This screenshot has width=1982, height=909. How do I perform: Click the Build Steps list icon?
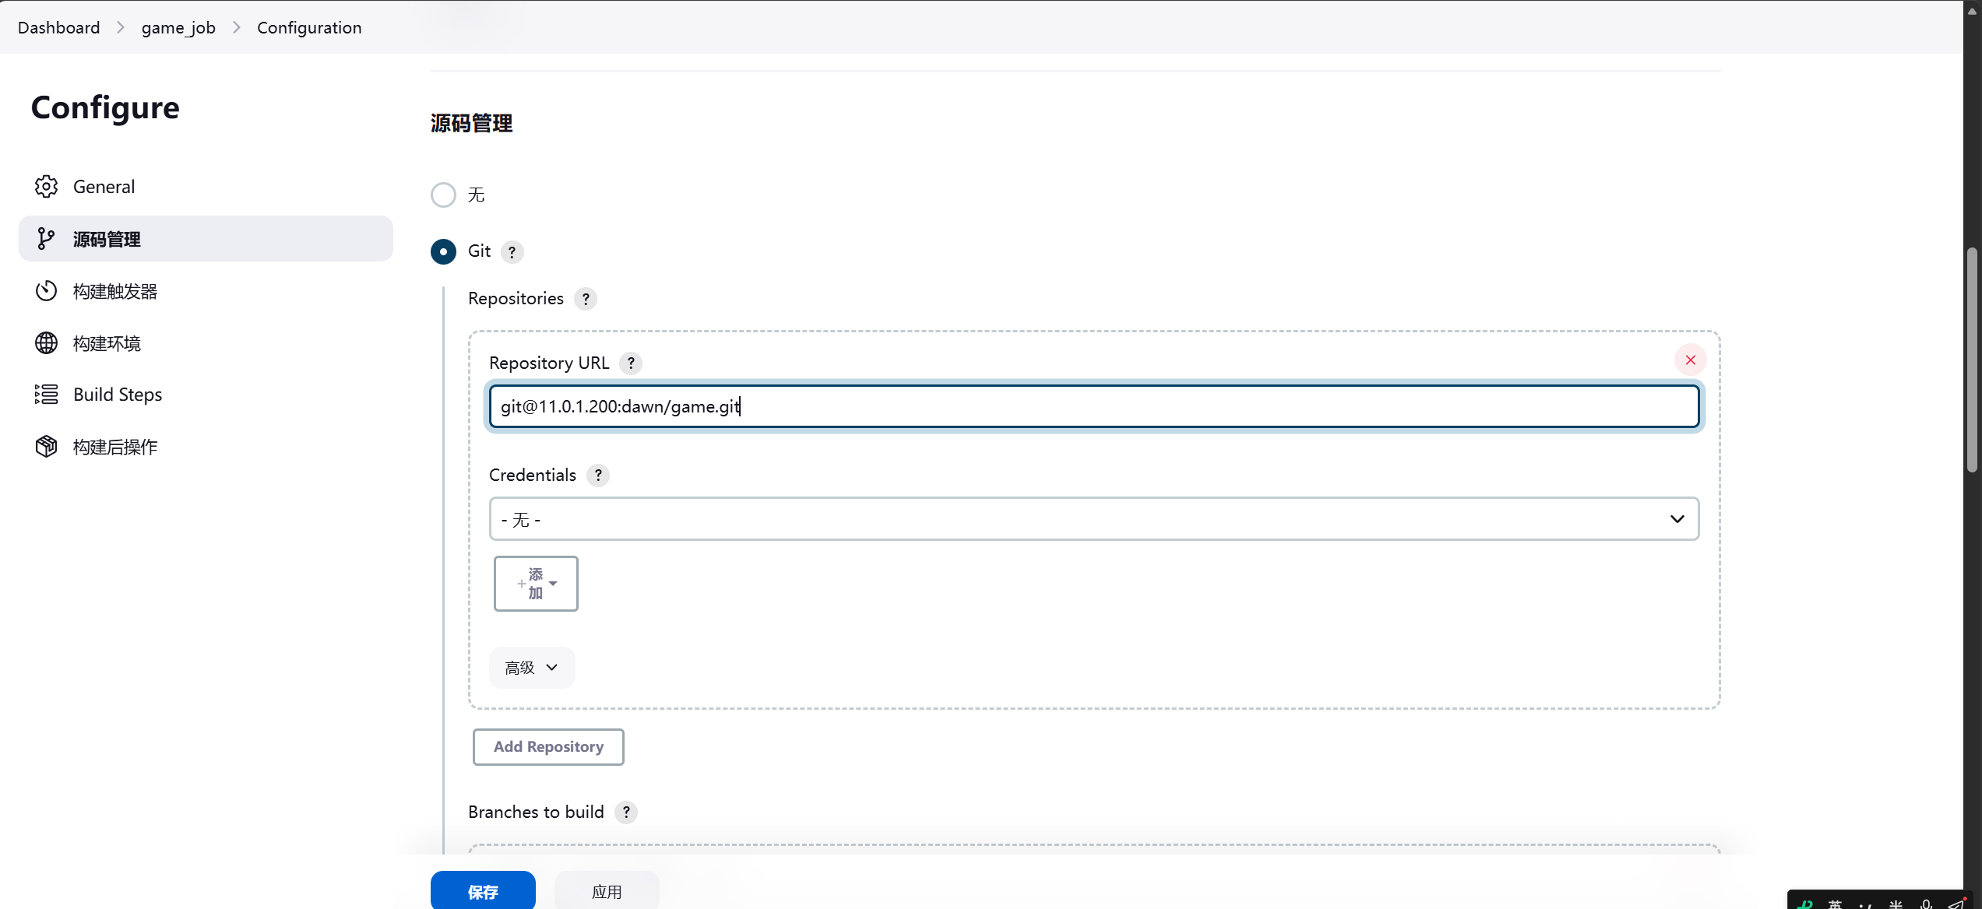pyautogui.click(x=46, y=395)
